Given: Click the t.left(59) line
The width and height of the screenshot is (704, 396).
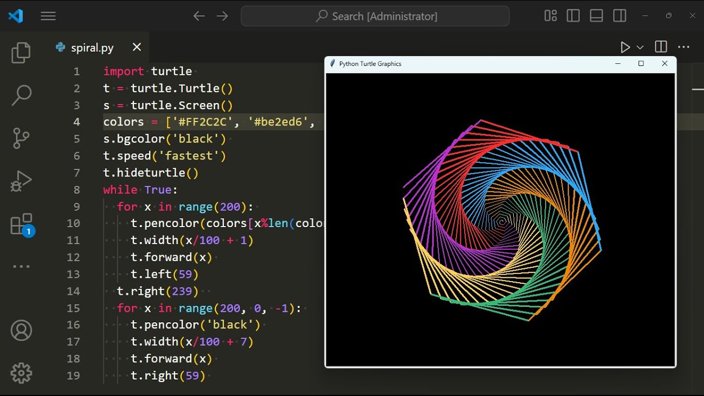Looking at the screenshot, I should coord(164,274).
